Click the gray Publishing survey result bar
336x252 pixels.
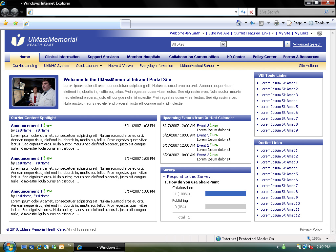226,207
